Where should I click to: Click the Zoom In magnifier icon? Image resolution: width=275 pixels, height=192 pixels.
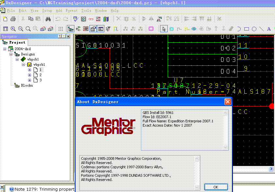pyautogui.click(x=13, y=29)
